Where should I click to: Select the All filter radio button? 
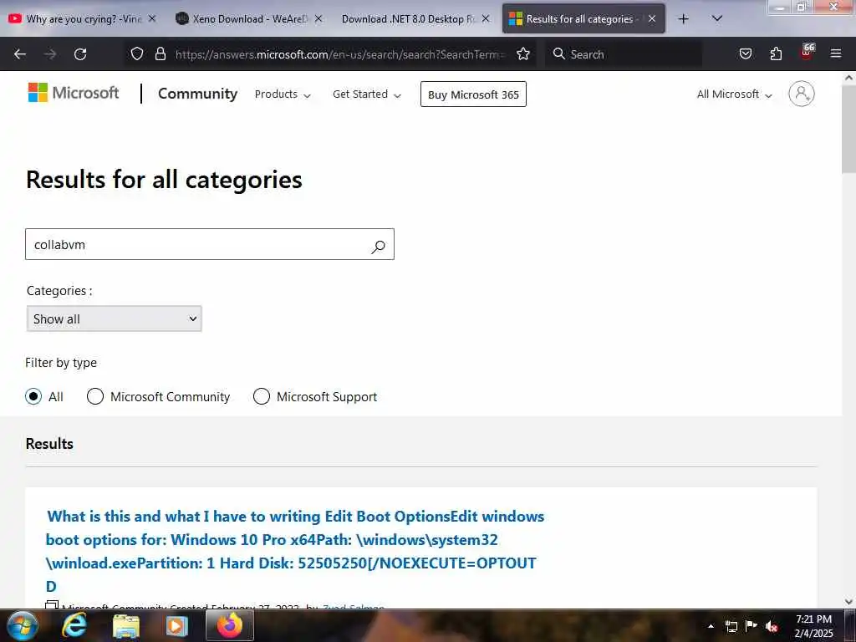(x=33, y=396)
